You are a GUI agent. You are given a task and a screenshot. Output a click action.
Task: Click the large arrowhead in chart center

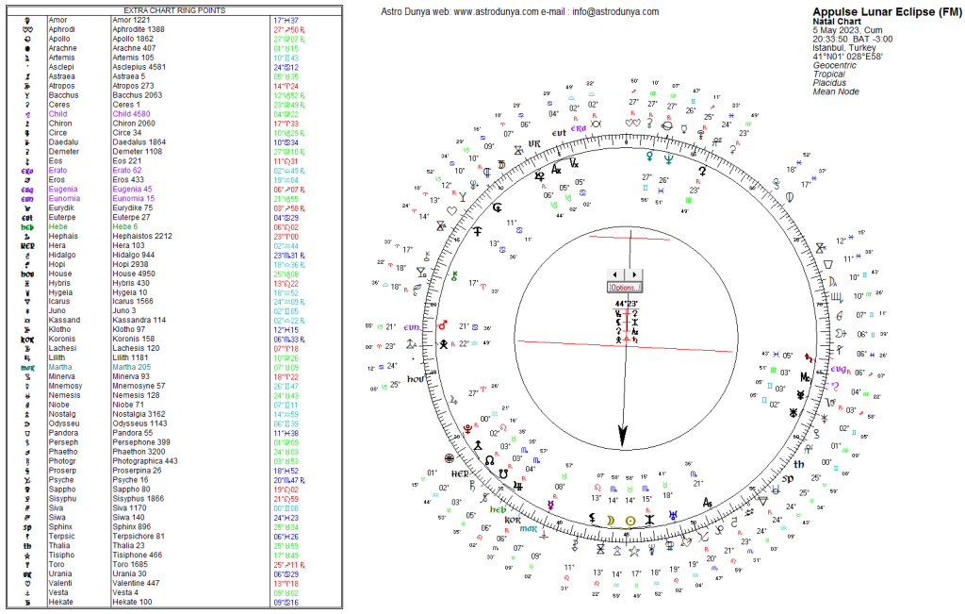point(623,435)
